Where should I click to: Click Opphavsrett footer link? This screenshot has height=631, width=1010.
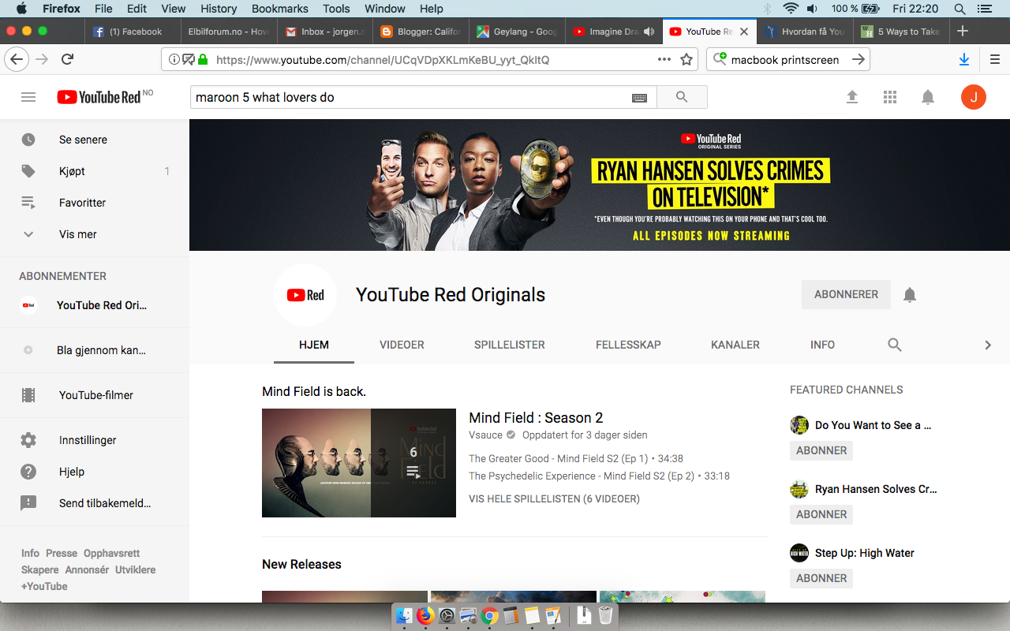pos(112,554)
